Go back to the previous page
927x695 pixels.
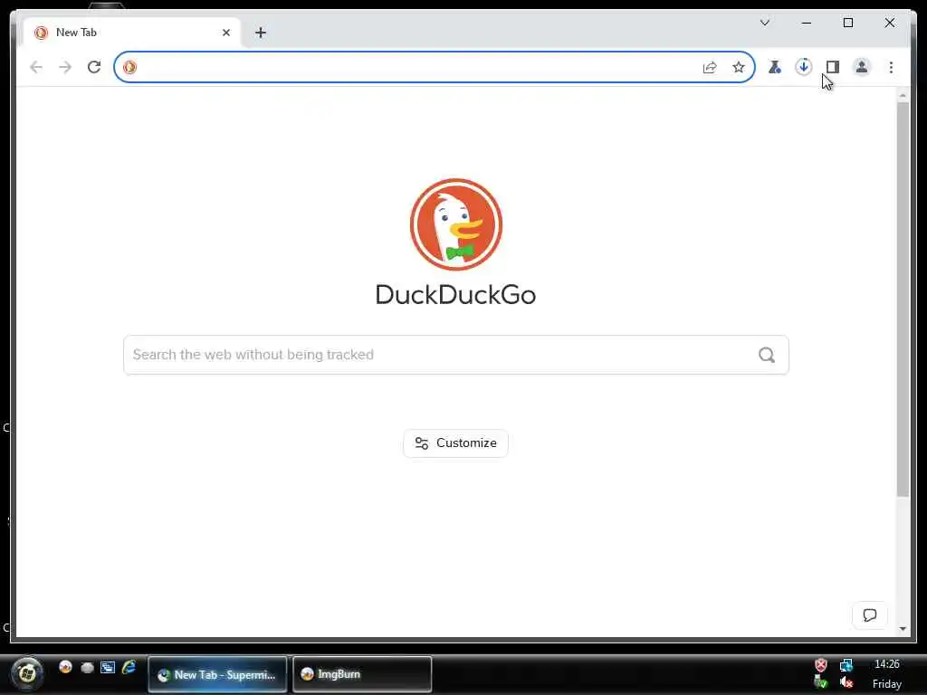[x=36, y=67]
